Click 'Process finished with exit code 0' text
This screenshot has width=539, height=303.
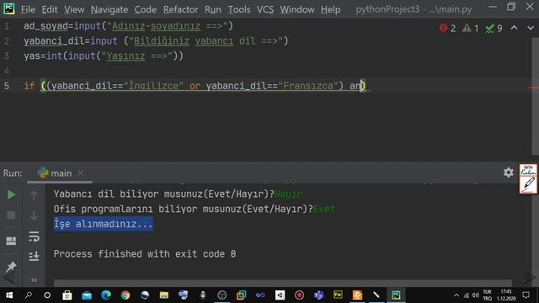(145, 254)
